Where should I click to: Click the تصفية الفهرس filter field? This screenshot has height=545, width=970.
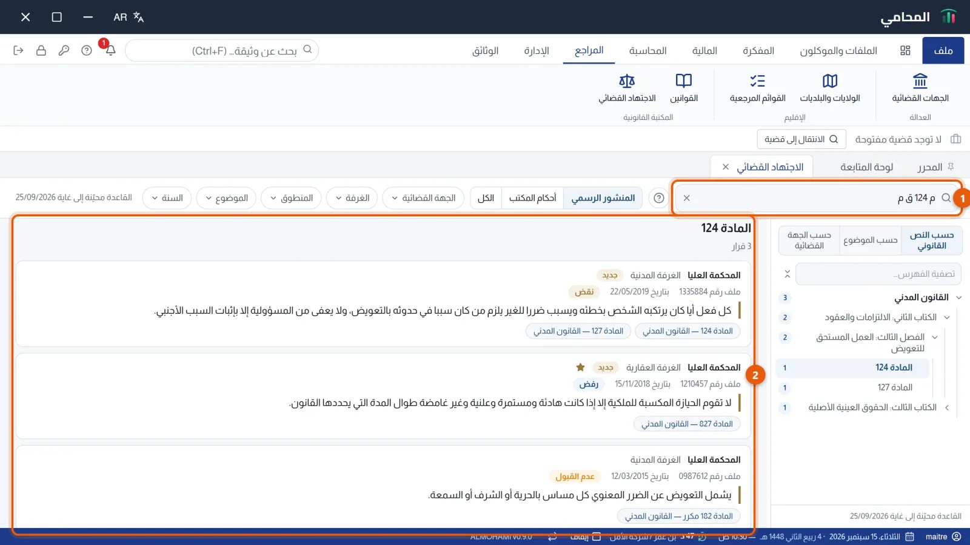point(878,274)
